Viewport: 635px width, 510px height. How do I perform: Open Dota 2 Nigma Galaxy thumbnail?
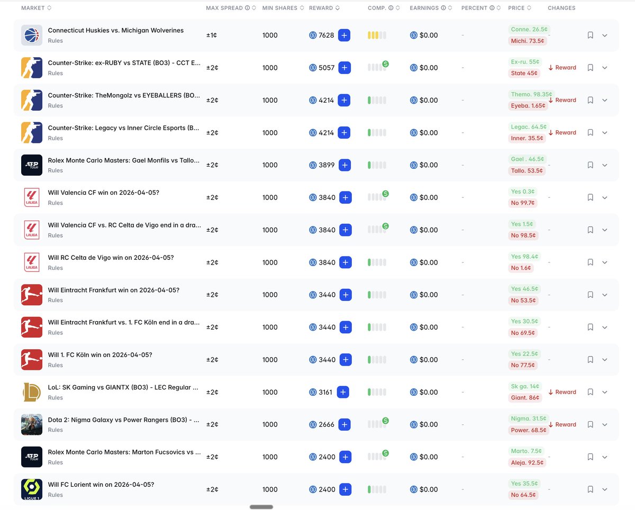32,424
